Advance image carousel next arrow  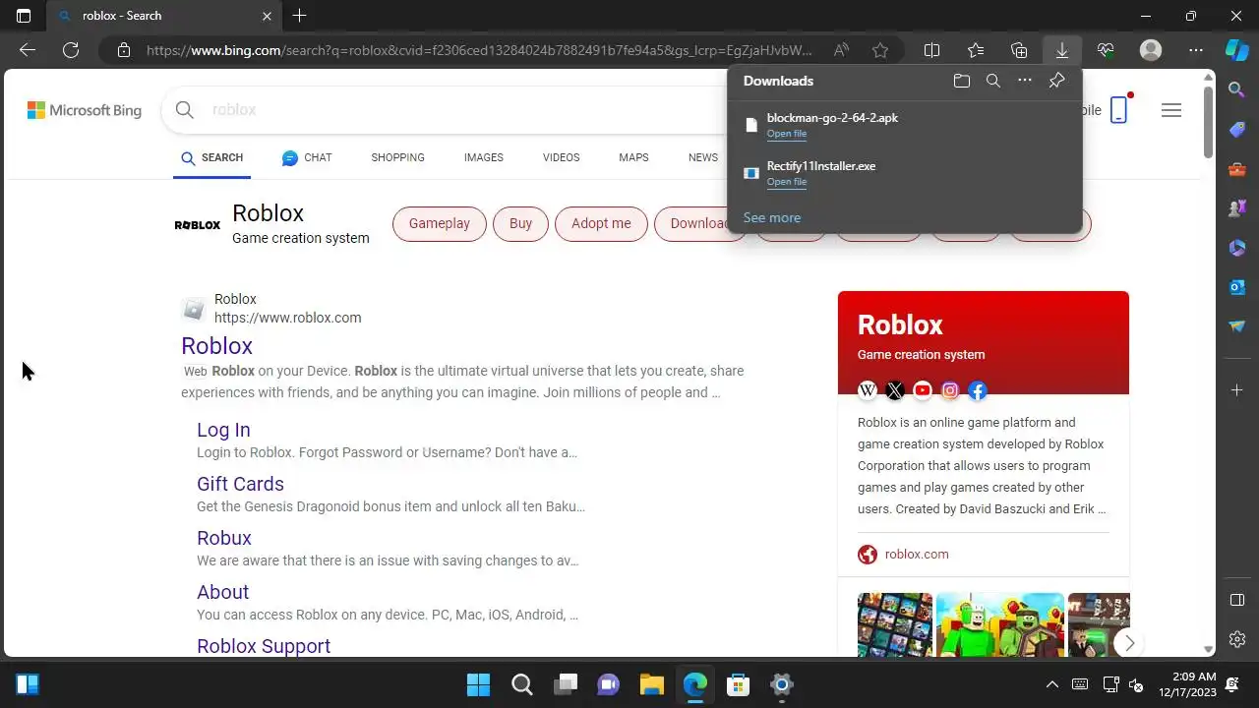tap(1129, 642)
